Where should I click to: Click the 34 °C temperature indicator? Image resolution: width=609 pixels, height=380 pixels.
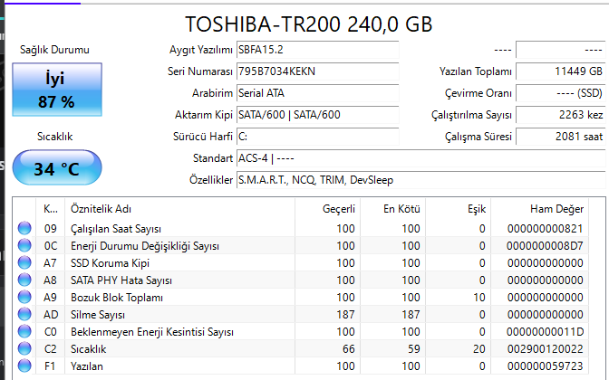pos(56,168)
